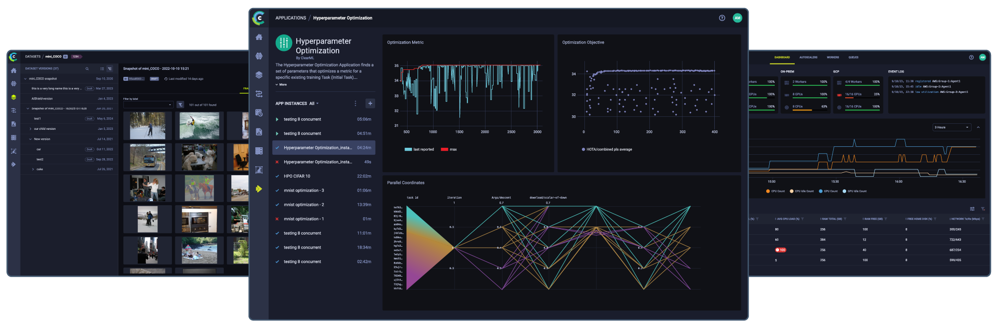Open table column settings icon in workers table

click(972, 209)
